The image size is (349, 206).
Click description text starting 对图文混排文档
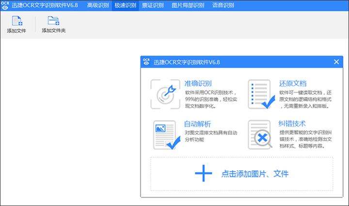point(211,136)
